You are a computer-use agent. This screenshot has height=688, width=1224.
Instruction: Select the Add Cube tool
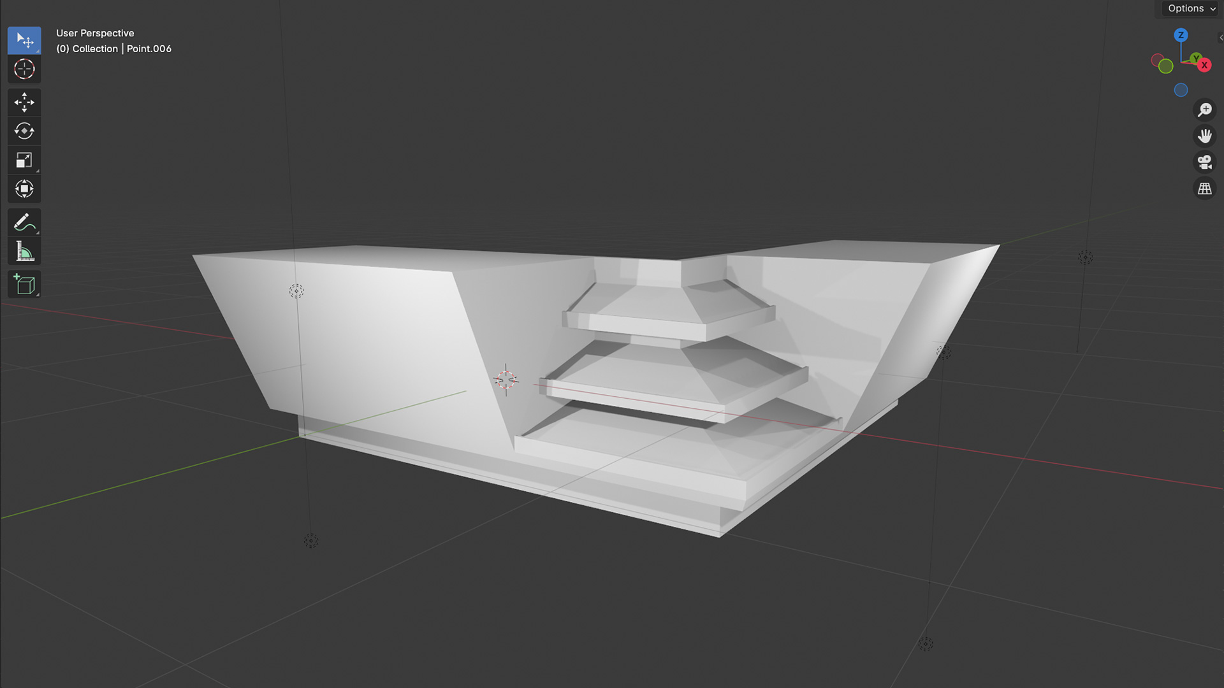click(x=24, y=284)
